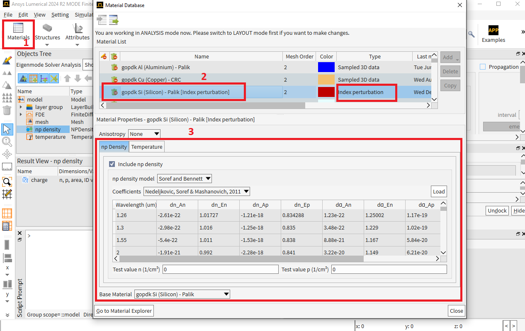Toggle the Propagation checkbox
Image resolution: width=525 pixels, height=331 pixels.
[x=483, y=67]
